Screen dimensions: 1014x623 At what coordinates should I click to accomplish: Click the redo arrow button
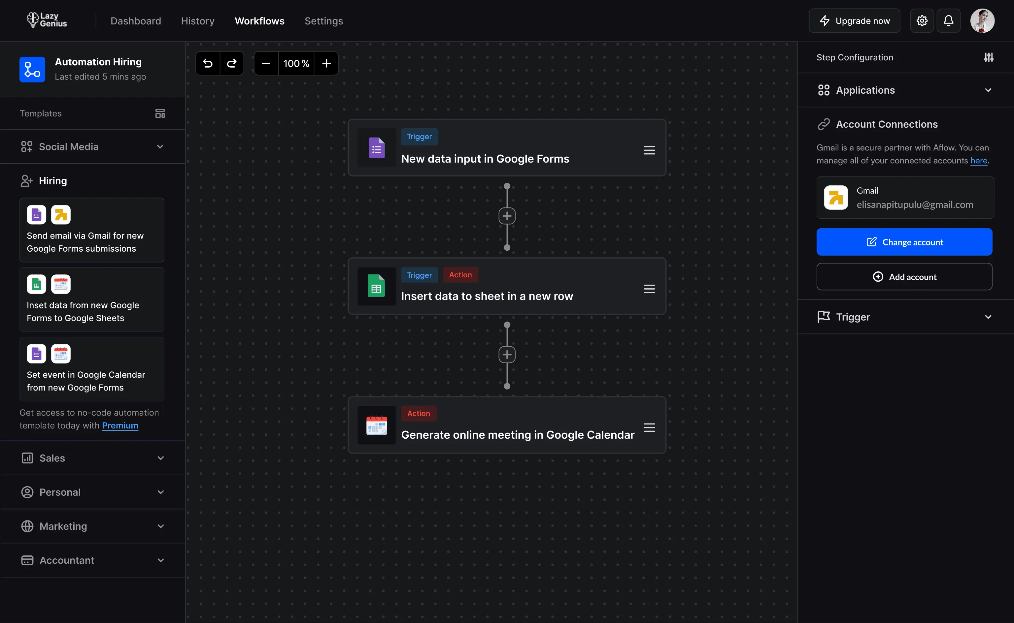(x=232, y=63)
